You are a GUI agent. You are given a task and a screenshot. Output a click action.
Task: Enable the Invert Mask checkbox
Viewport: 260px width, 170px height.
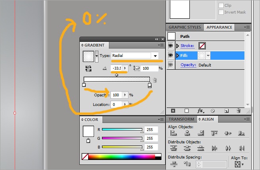(x=221, y=12)
